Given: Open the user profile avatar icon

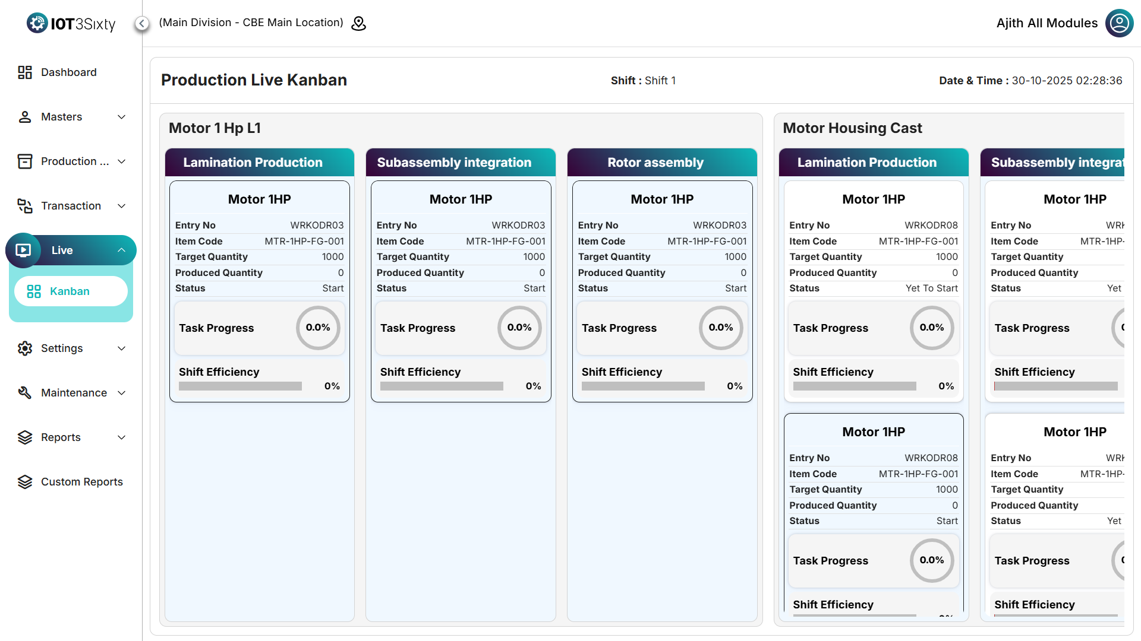Looking at the screenshot, I should [1119, 23].
